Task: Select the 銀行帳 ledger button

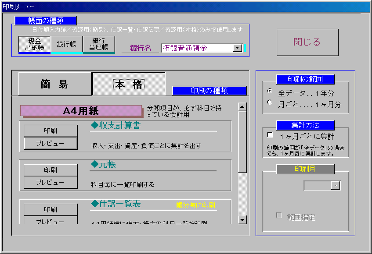Action: [x=67, y=44]
